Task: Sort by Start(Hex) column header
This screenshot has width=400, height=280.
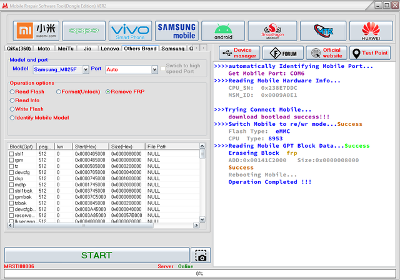Action: pos(91,147)
